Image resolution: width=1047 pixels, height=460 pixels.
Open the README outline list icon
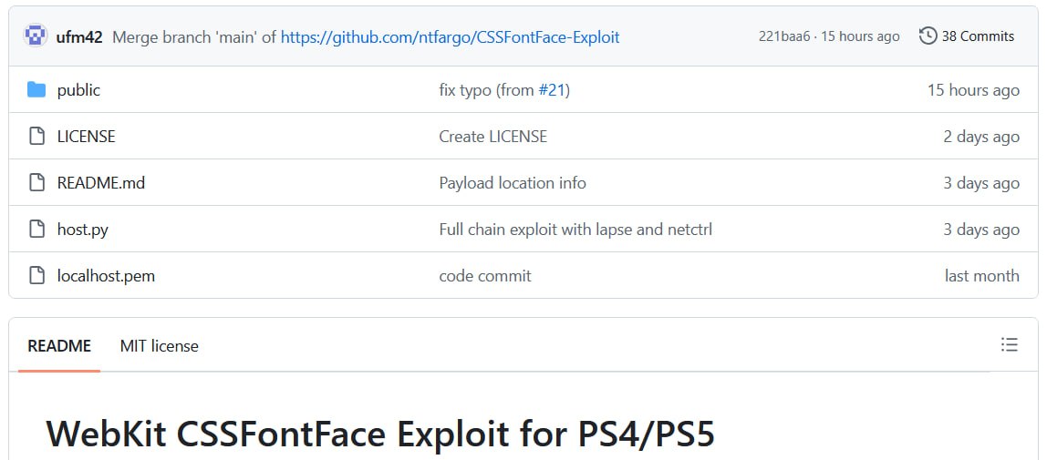pos(1009,344)
